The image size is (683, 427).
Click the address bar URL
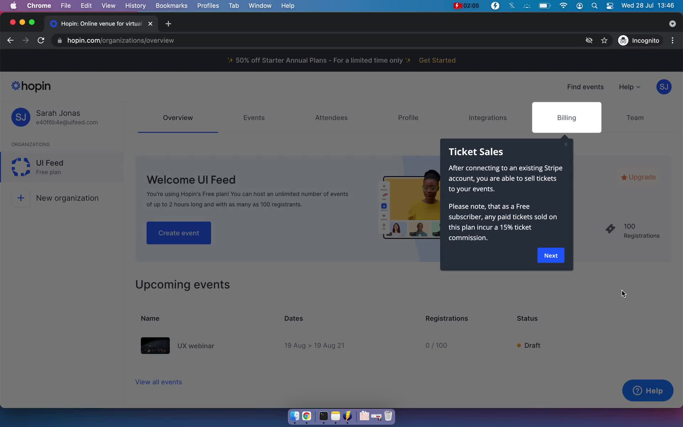(x=120, y=41)
